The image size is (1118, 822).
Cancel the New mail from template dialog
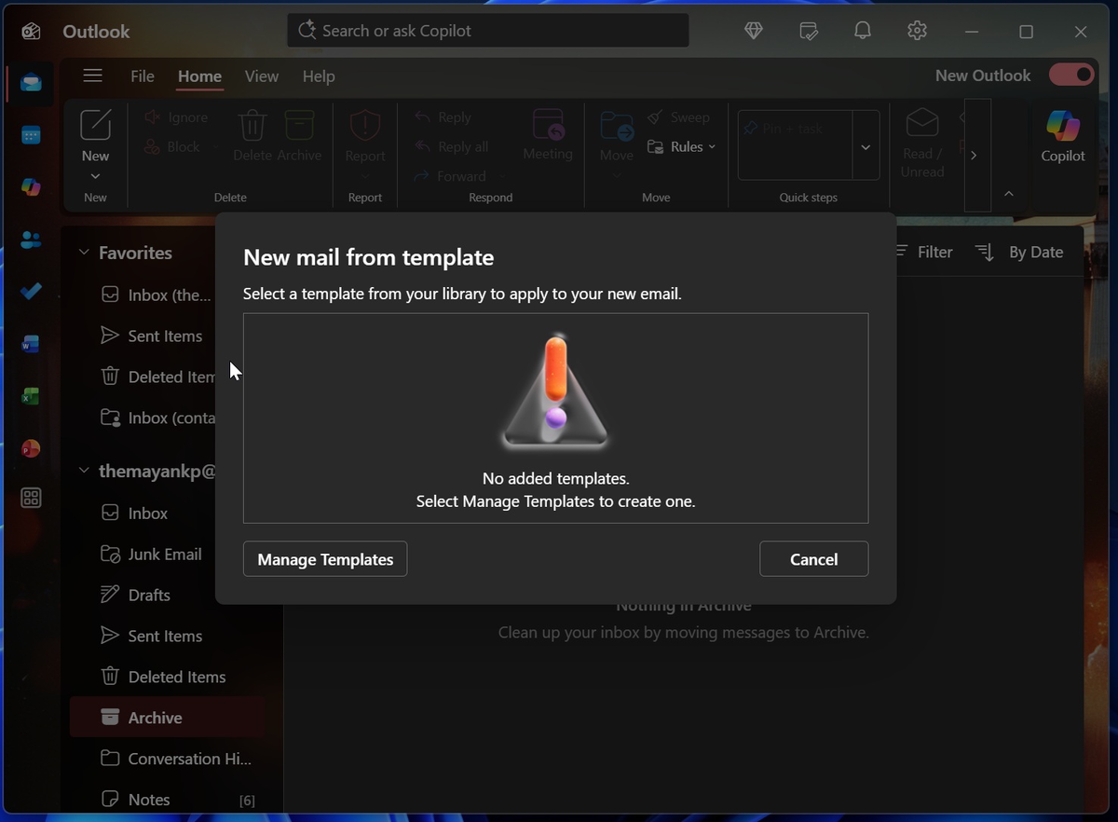point(814,559)
